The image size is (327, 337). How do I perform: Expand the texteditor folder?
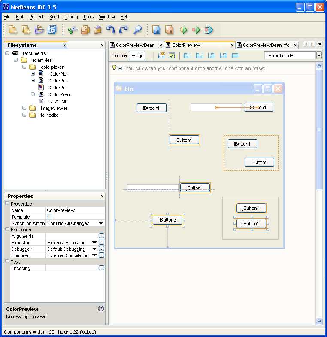pos(24,115)
